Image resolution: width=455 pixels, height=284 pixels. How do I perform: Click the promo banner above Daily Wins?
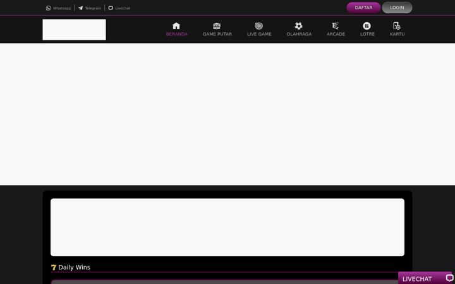[227, 227]
